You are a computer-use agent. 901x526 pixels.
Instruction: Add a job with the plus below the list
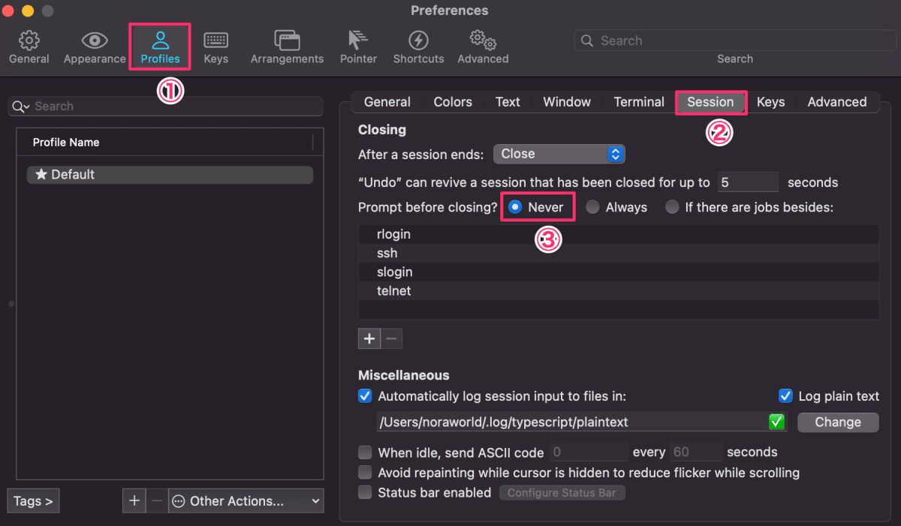(369, 338)
